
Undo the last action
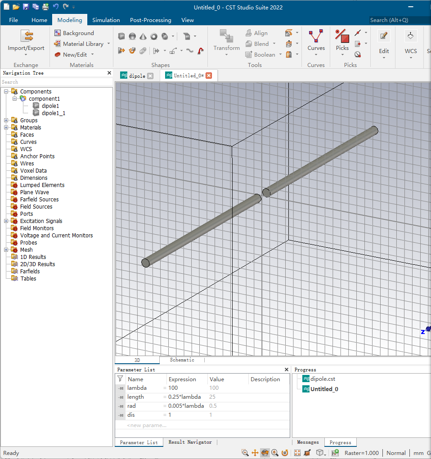[56, 6]
